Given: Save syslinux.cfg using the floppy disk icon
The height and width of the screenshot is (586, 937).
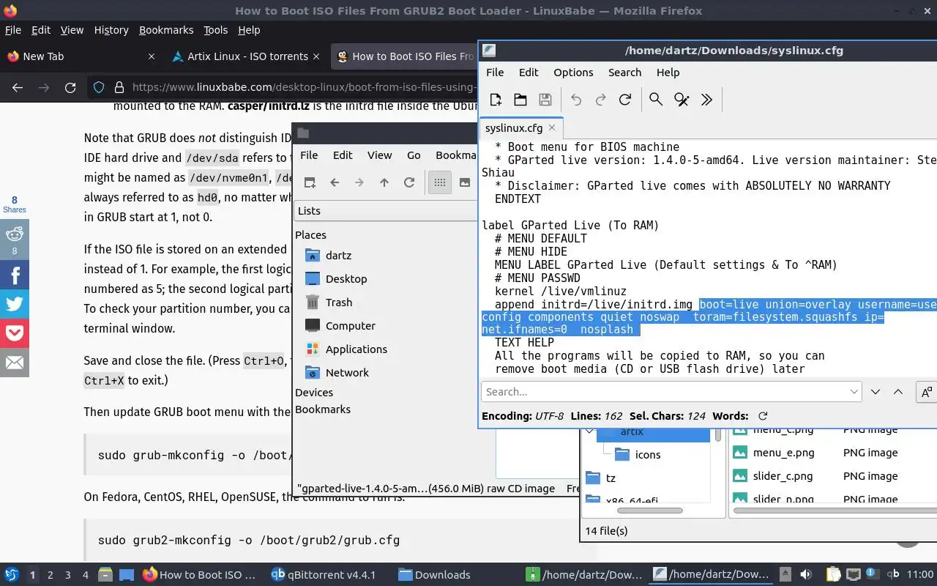Looking at the screenshot, I should 545,100.
